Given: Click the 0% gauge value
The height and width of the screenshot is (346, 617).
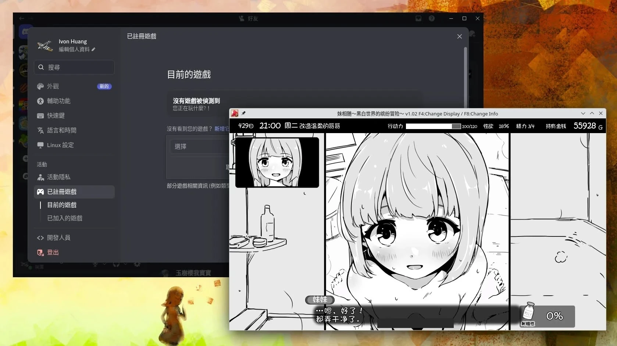Looking at the screenshot, I should tap(554, 316).
